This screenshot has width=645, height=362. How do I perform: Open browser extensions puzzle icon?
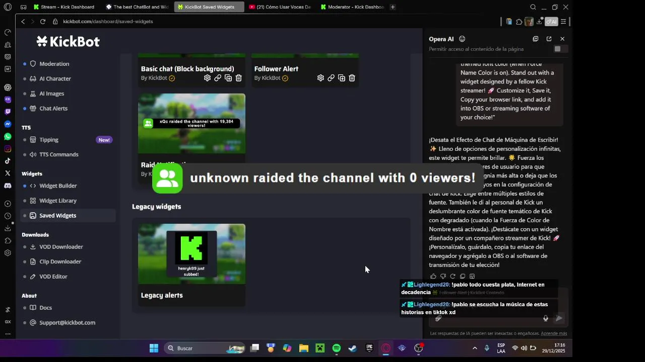click(519, 22)
